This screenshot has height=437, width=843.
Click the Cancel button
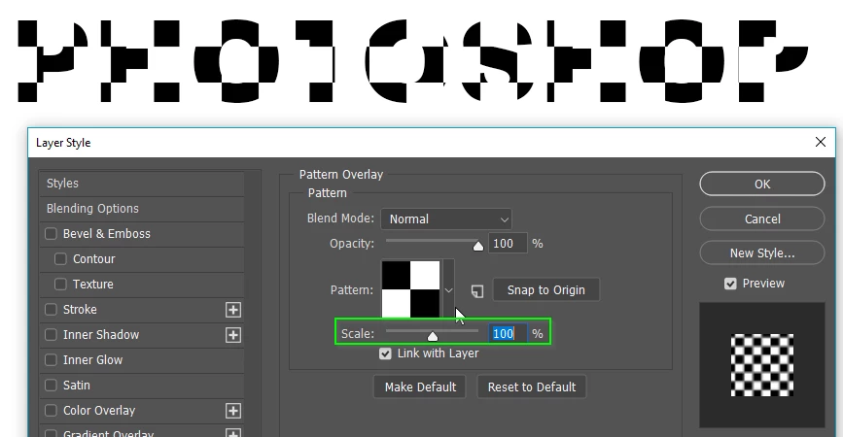click(x=762, y=219)
